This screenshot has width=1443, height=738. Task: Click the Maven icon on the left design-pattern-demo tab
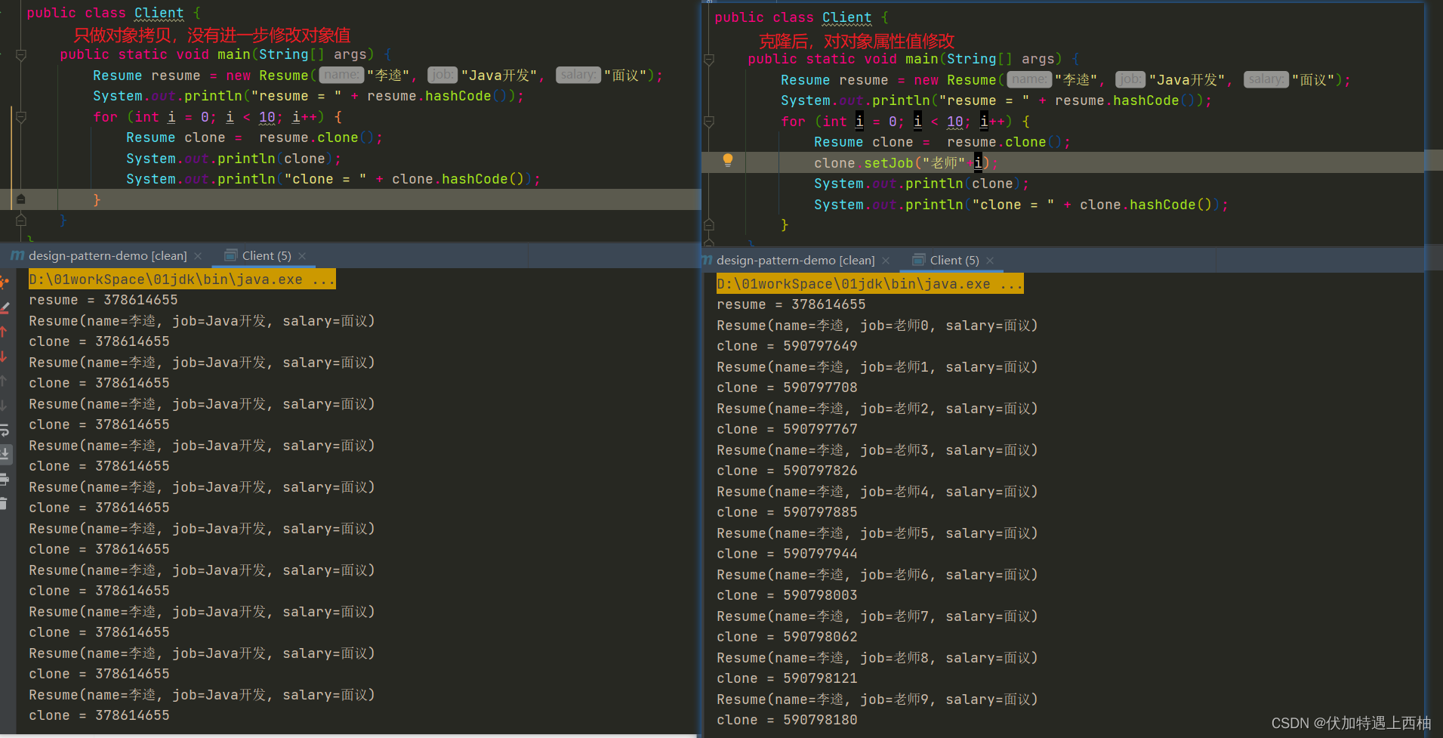[x=17, y=256]
